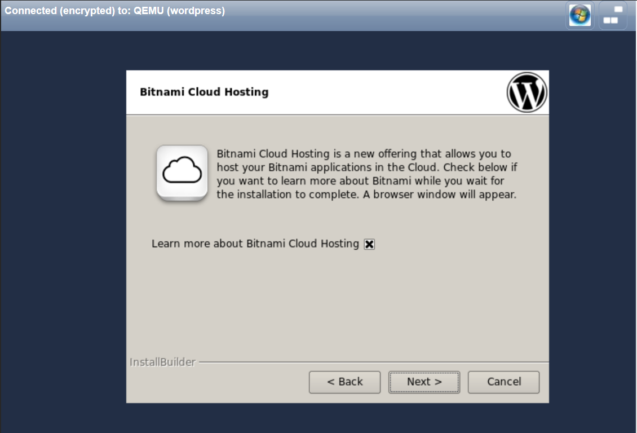
Task: Click the 'Connected (encrypted) to: QEMU (wordpress)' title
Action: point(114,11)
